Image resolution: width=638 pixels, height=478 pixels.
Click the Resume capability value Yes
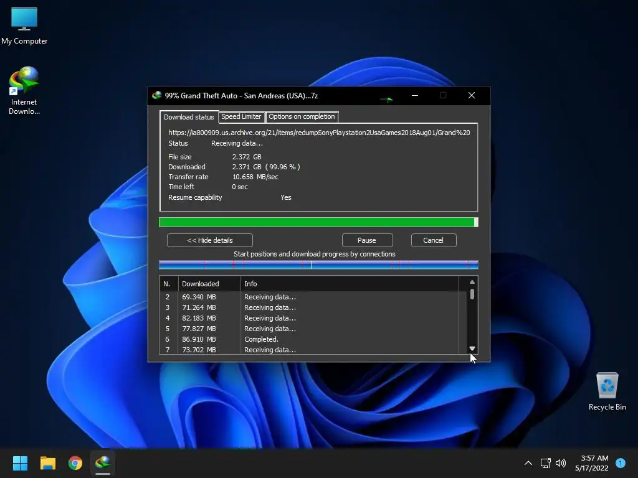point(285,197)
